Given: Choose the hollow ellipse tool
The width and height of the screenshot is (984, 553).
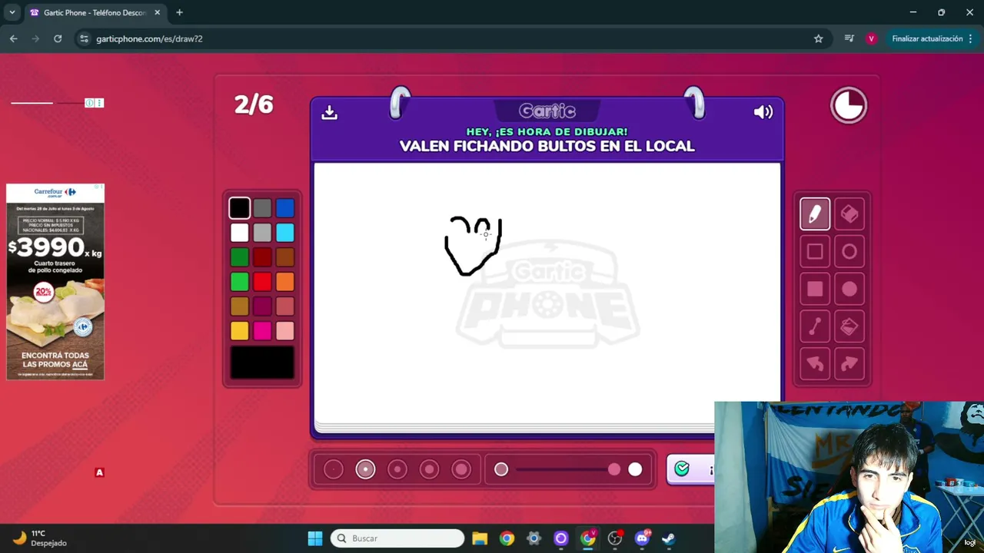Looking at the screenshot, I should coord(849,251).
